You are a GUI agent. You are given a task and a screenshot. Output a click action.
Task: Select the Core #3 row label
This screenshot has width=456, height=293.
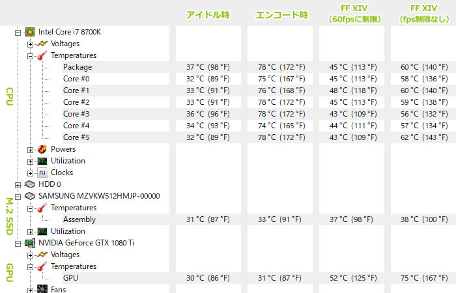[x=76, y=114]
